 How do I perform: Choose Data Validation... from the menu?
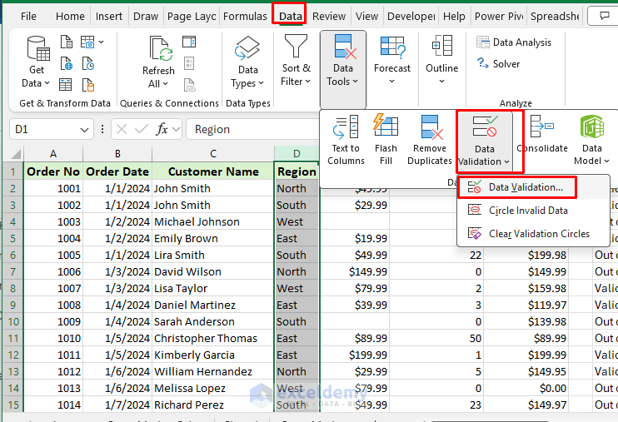(525, 187)
